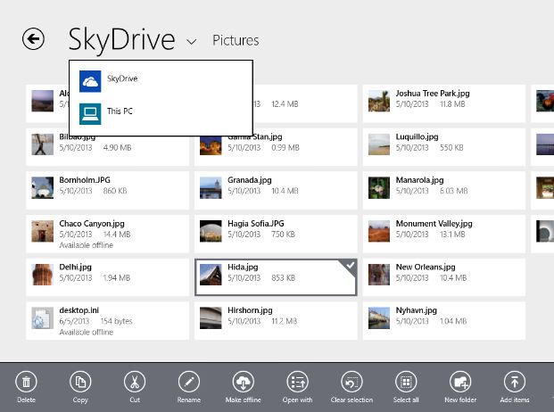Collapse the SkyDrive location chevron

point(191,42)
